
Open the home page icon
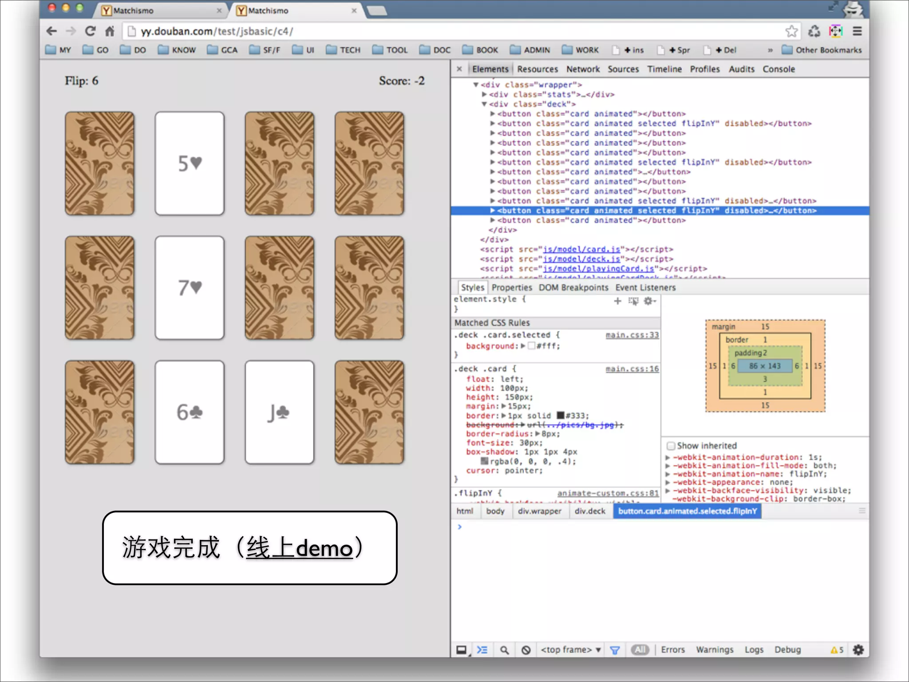tap(110, 31)
